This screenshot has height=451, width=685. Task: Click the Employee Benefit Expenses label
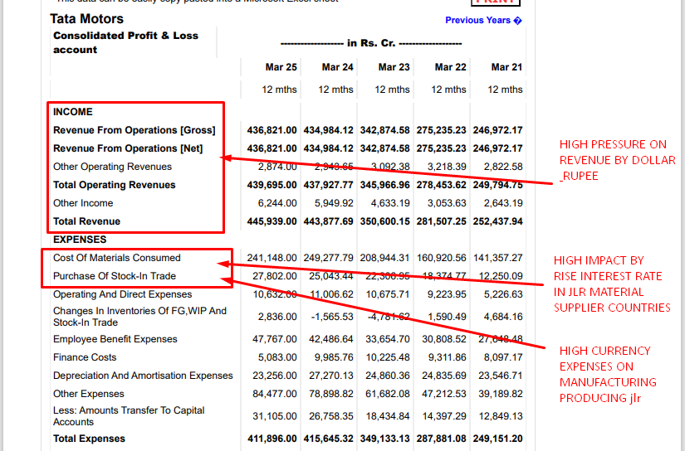click(115, 339)
